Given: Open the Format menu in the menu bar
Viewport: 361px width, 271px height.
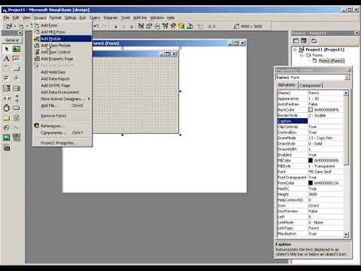Looking at the screenshot, I should coord(55,17).
